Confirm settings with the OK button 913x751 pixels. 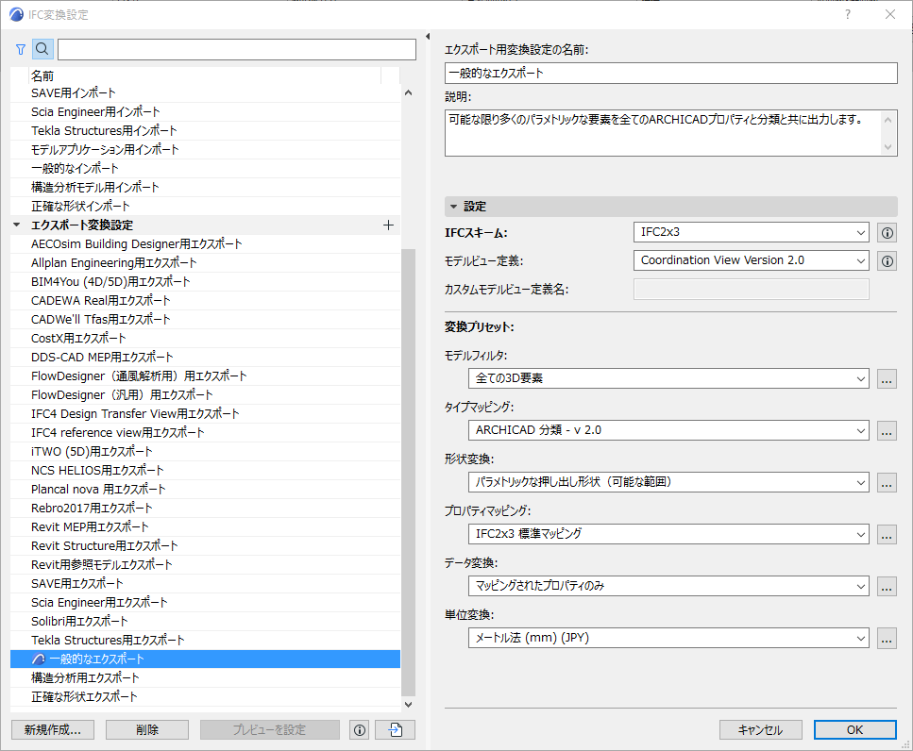[854, 729]
